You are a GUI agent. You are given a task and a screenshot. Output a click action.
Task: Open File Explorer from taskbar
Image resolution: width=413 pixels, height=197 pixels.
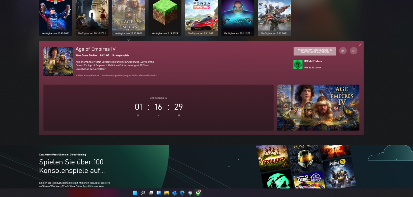(x=166, y=193)
